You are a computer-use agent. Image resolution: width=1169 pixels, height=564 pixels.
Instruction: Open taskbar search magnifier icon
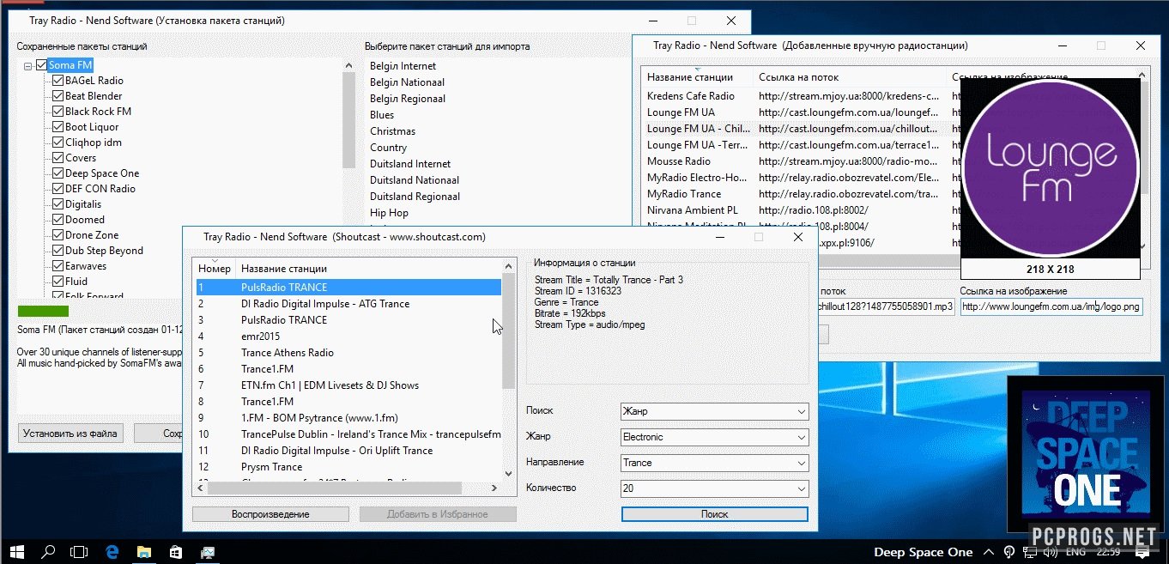click(49, 552)
